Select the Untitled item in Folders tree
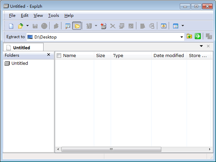The height and width of the screenshot is (162, 216). tap(19, 63)
